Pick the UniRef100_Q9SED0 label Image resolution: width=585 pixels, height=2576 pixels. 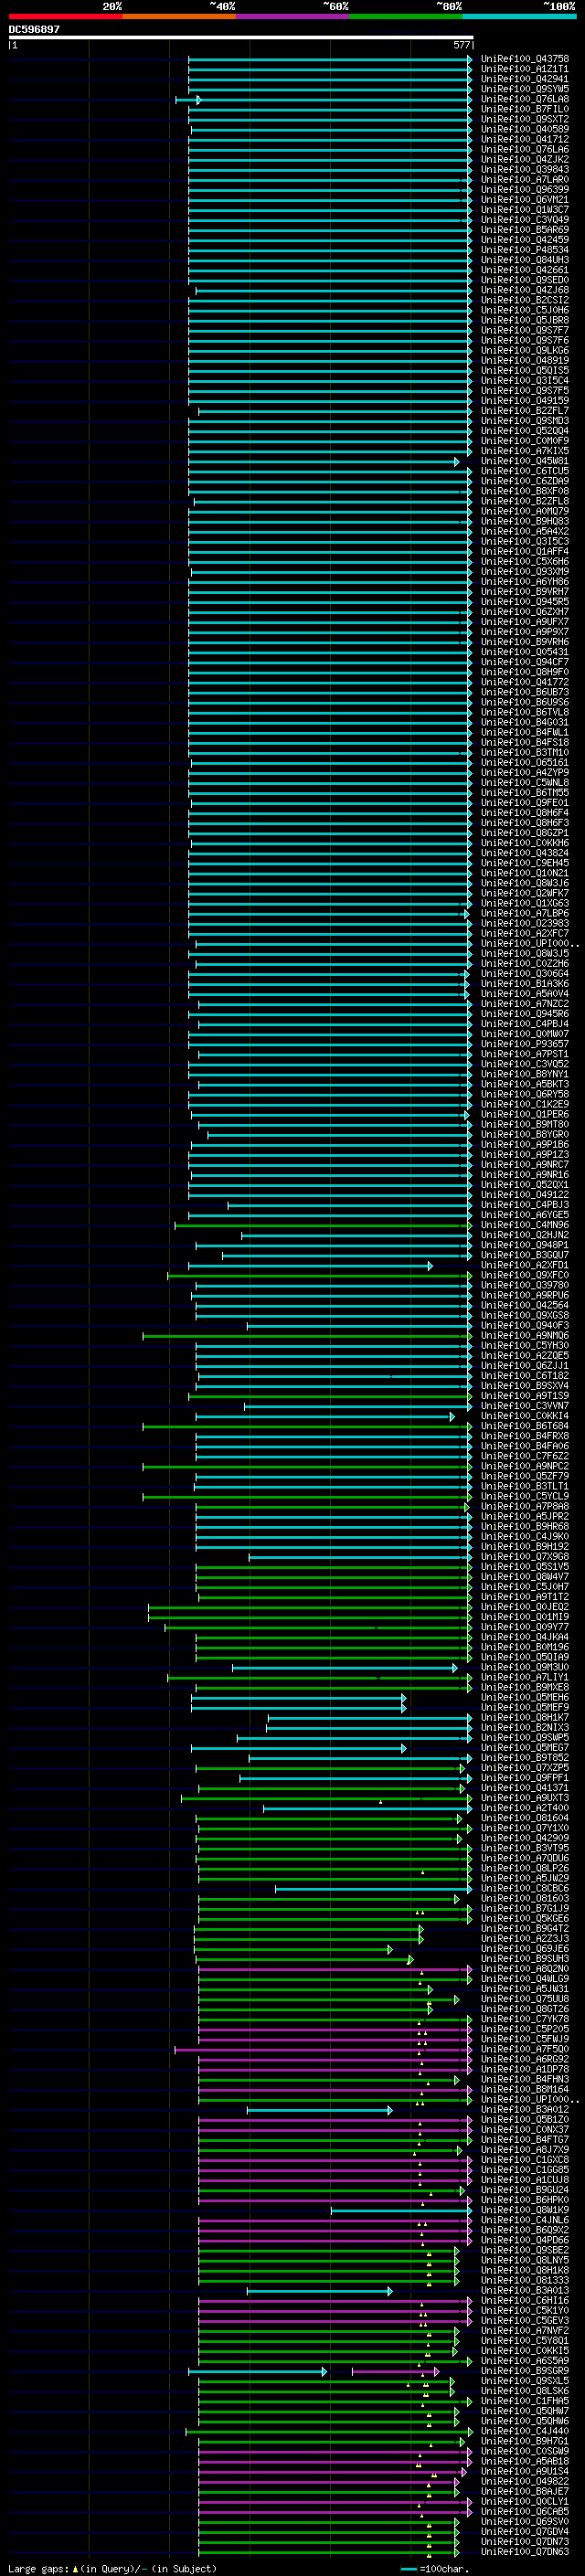525,280
